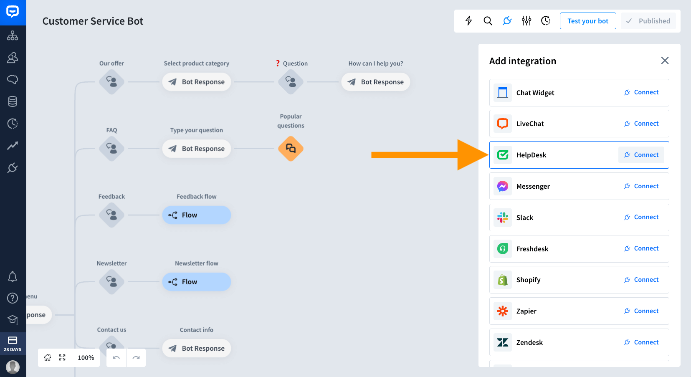691x377 pixels.
Task: Select the FAQ user input node
Action: point(111,149)
